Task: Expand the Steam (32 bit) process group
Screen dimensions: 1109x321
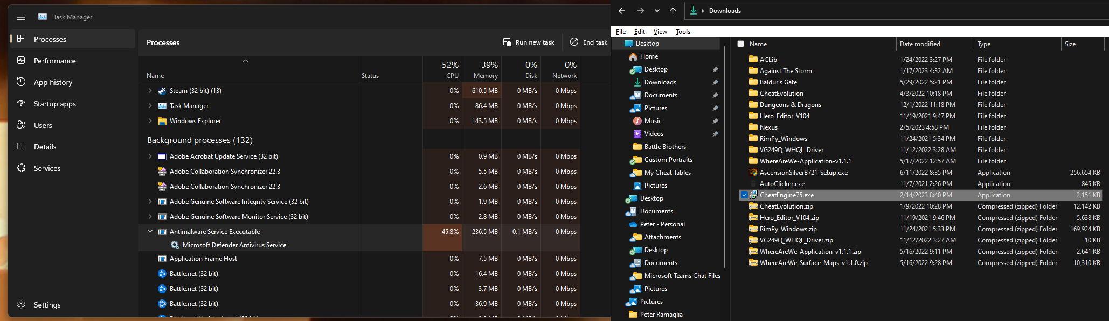Action: point(150,91)
